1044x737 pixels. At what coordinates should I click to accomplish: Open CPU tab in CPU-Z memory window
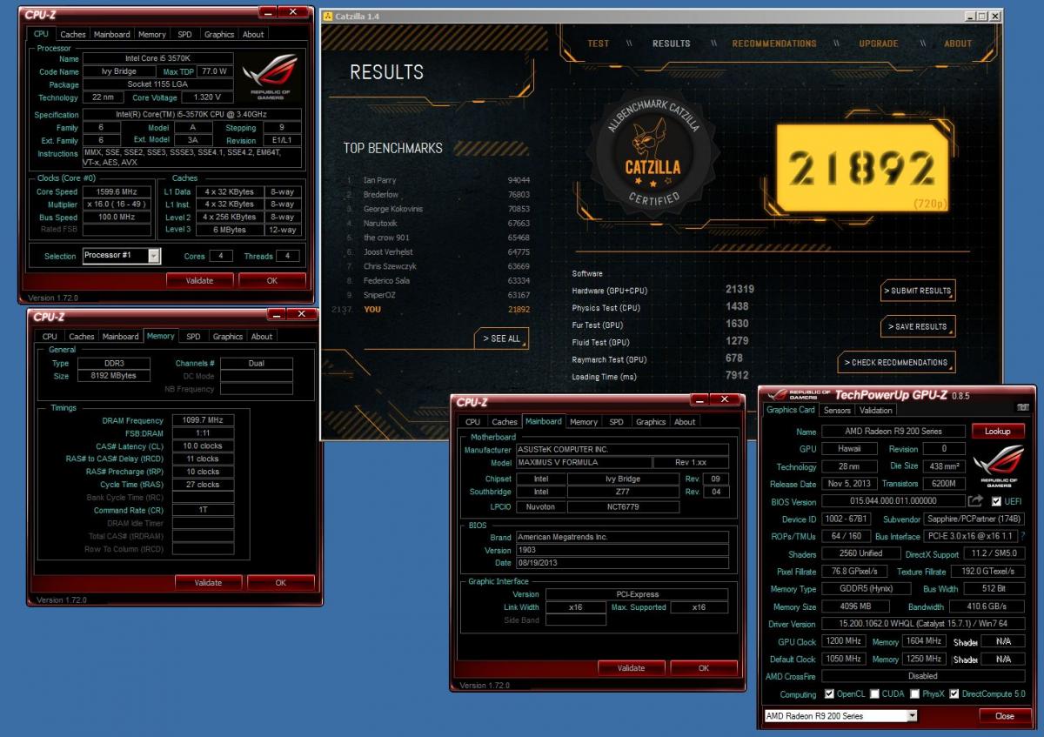pyautogui.click(x=50, y=337)
